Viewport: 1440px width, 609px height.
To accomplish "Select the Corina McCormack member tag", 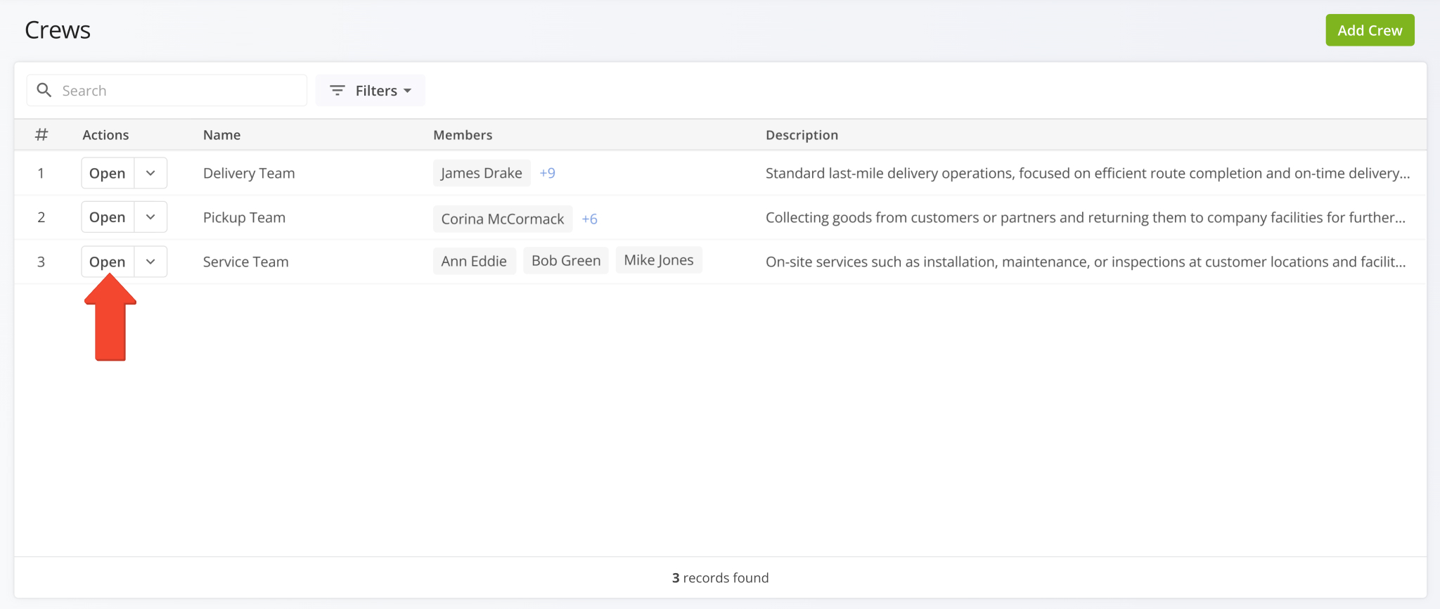I will click(502, 219).
